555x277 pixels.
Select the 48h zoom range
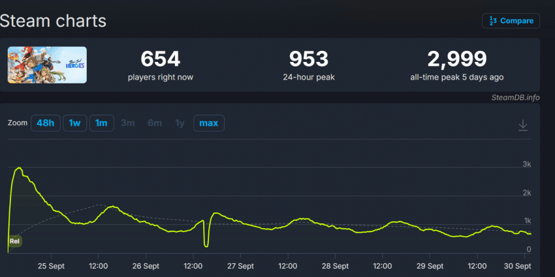[x=45, y=123]
